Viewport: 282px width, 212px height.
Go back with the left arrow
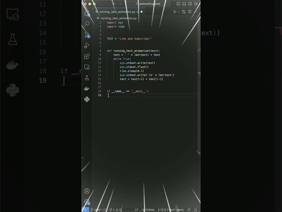[114, 4]
